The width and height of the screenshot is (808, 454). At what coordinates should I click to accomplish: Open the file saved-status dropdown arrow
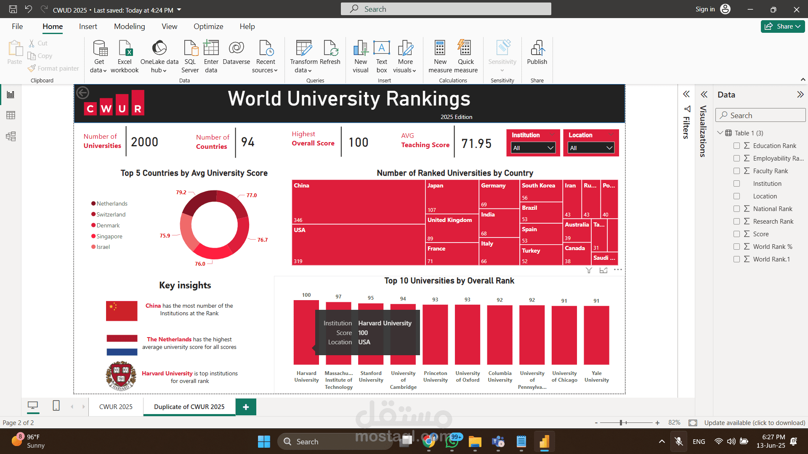pos(179,10)
